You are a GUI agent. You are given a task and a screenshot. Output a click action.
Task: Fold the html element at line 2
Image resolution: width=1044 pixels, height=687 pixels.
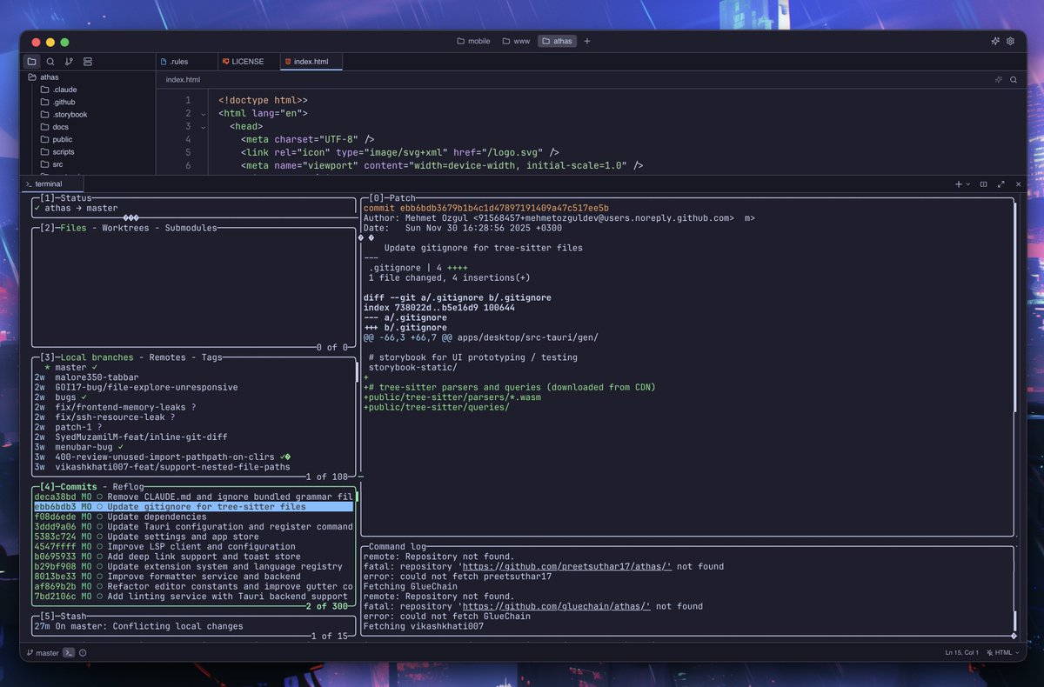tap(203, 113)
